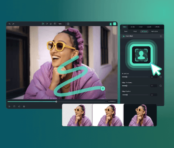Click the redo arrow icon
Image resolution: width=174 pixels, height=148 pixels.
pos(13,24)
